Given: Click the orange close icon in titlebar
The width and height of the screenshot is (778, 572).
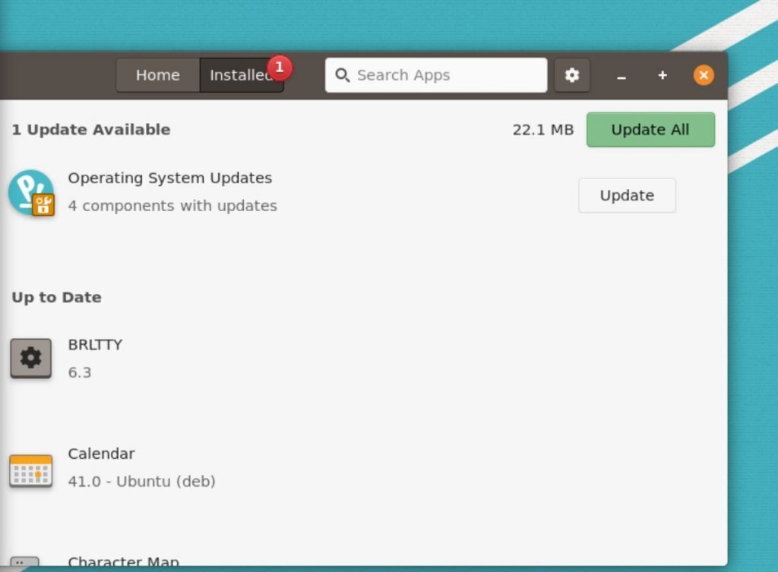Looking at the screenshot, I should coord(704,74).
